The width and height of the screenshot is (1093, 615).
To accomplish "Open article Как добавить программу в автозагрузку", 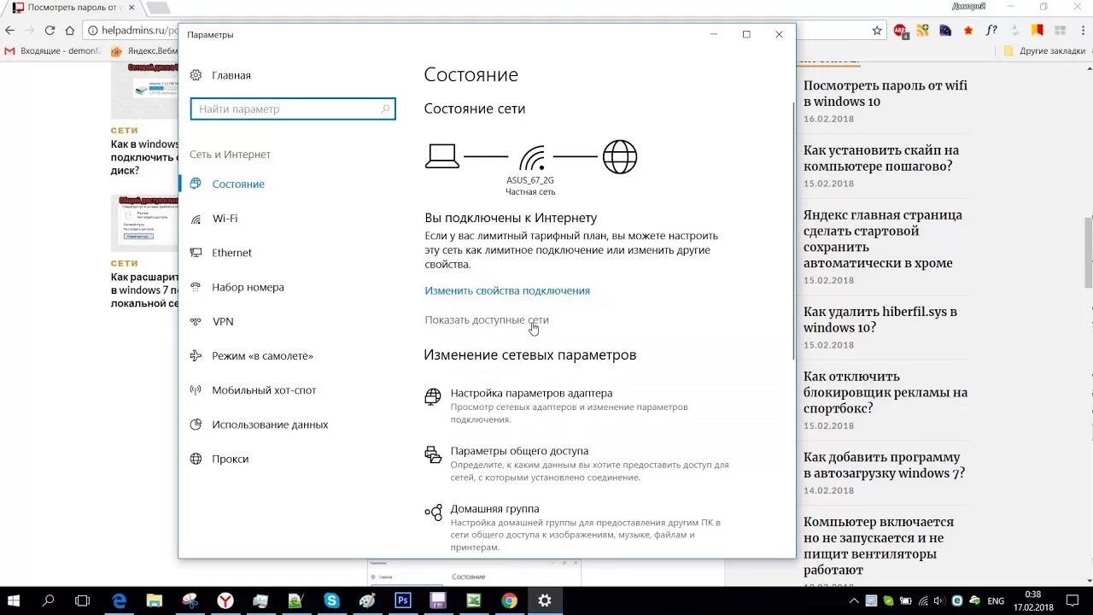I will tap(885, 465).
